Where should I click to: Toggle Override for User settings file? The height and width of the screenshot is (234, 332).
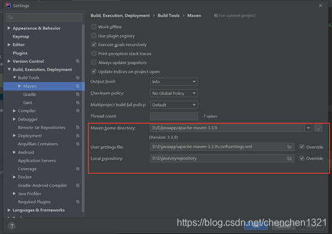coord(302,147)
